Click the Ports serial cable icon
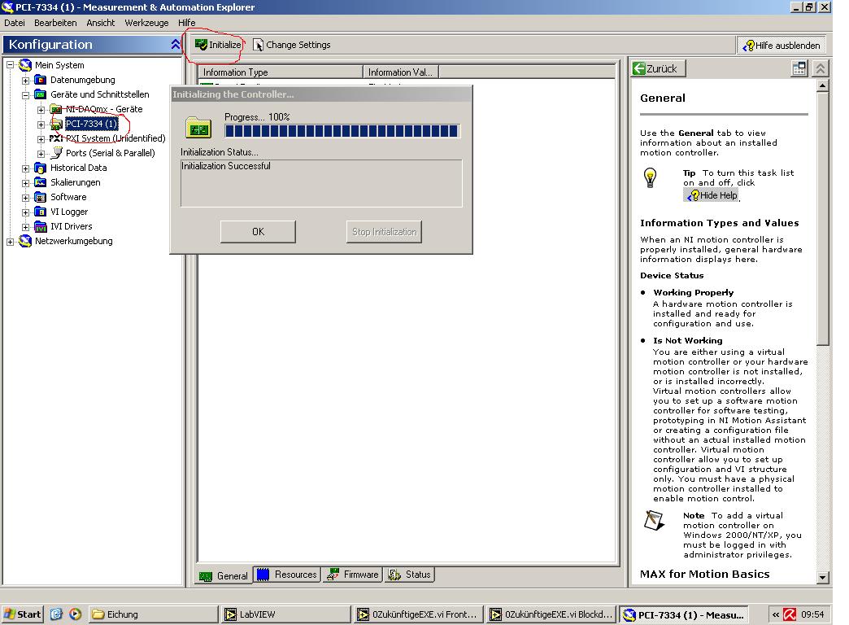 (x=56, y=153)
